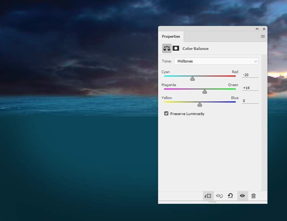Click the Yellow-Blue slider handle
Viewport: 287px width, 221px height.
coord(200,104)
